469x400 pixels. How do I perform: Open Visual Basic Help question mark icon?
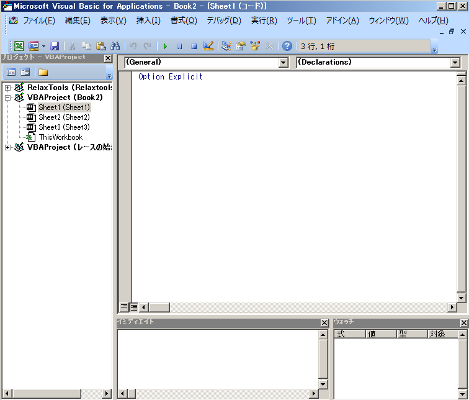[287, 46]
